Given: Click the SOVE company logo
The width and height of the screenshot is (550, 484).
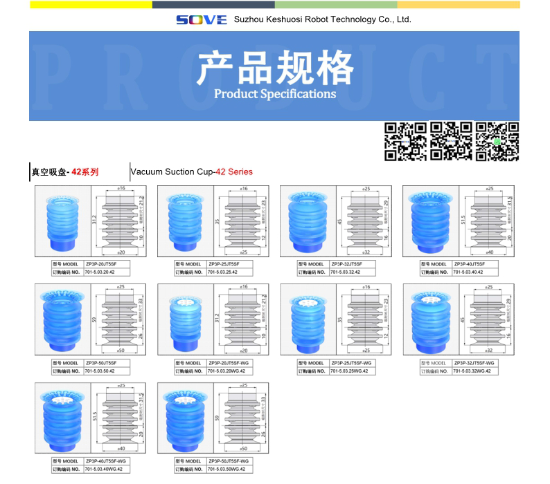Looking at the screenshot, I should point(201,19).
